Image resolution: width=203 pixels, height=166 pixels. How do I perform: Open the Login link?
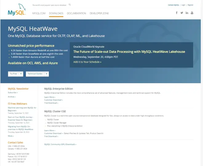(183, 5)
